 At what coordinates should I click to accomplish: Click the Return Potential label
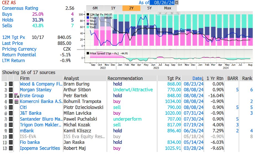19,55
